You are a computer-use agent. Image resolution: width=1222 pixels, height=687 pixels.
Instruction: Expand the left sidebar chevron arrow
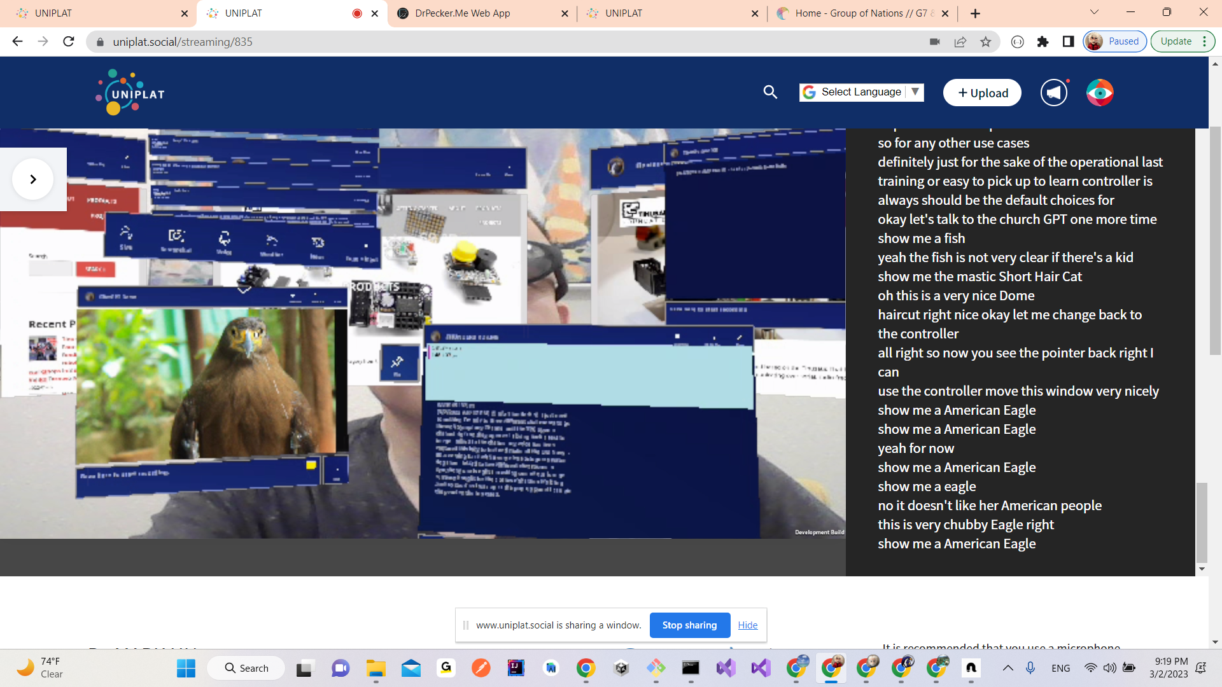pos(33,179)
